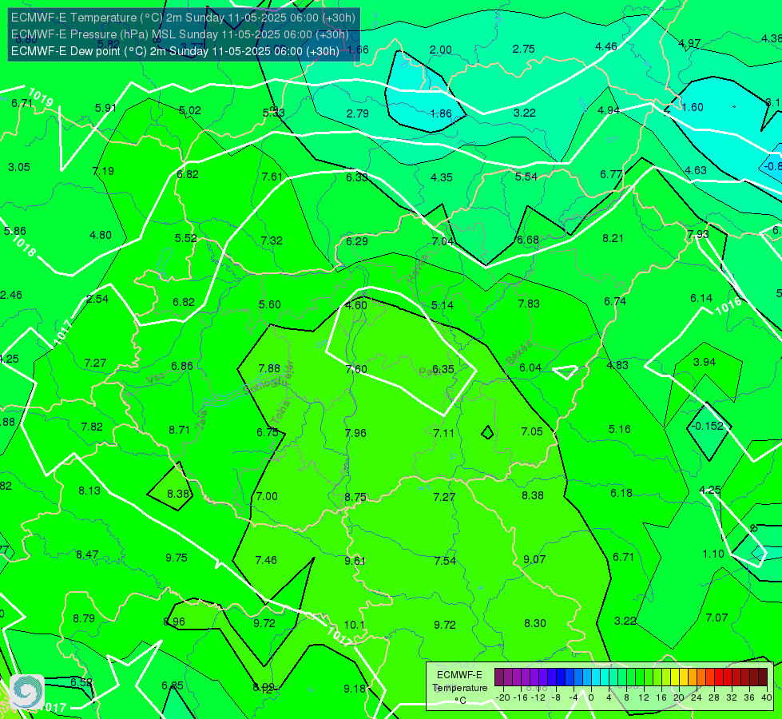Click the dew point value 9.75
This screenshot has height=719, width=782.
177,558
